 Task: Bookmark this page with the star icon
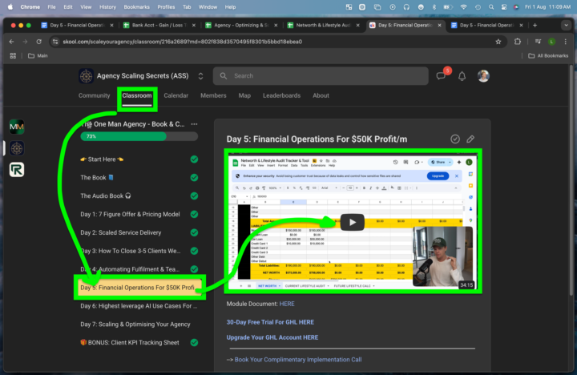[498, 42]
